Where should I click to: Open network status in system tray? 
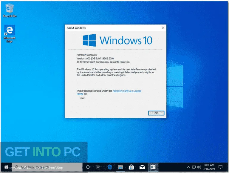(x=194, y=167)
